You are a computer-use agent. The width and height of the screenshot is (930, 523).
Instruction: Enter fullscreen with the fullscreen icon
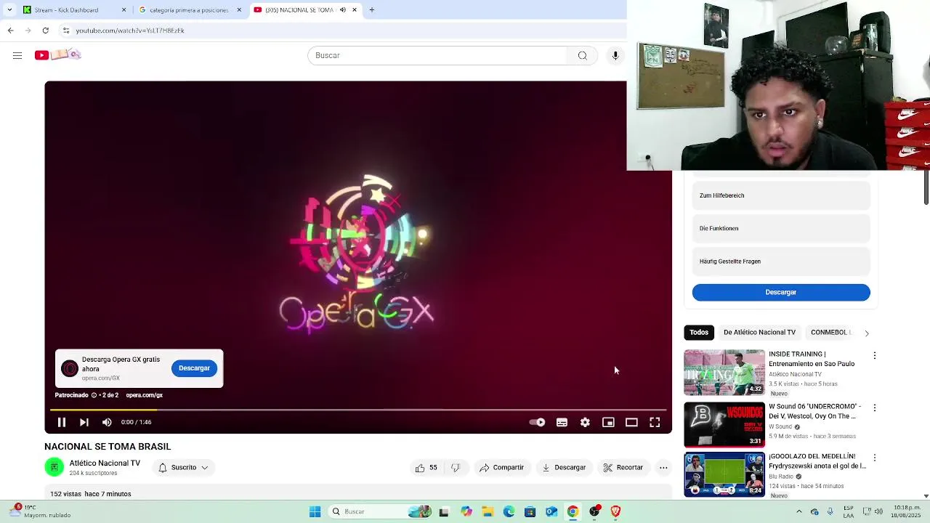(655, 422)
